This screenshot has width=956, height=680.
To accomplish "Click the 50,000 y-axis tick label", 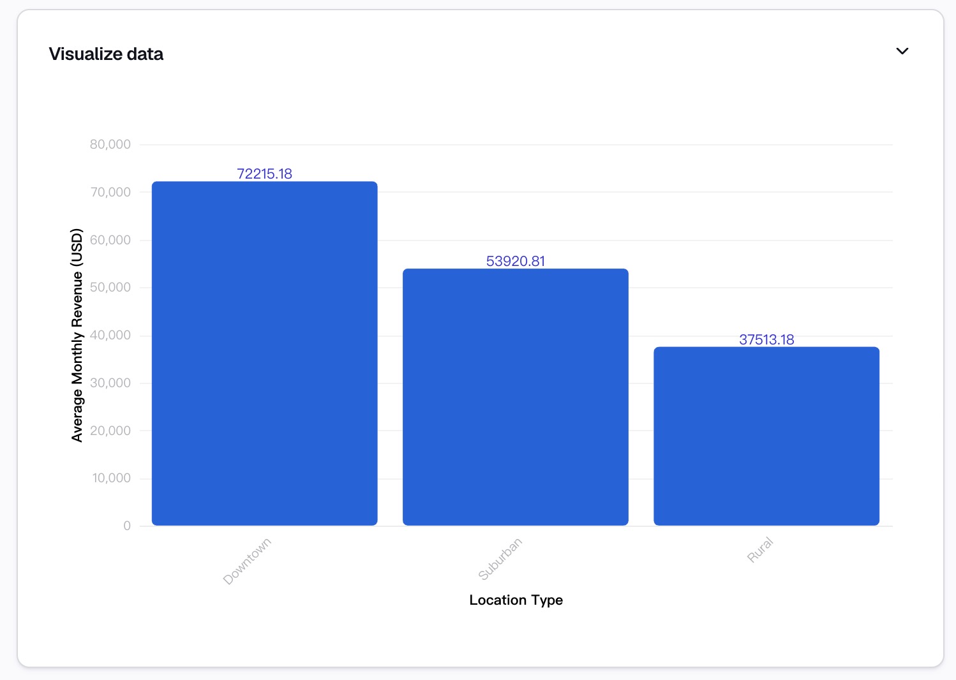I will tap(110, 287).
